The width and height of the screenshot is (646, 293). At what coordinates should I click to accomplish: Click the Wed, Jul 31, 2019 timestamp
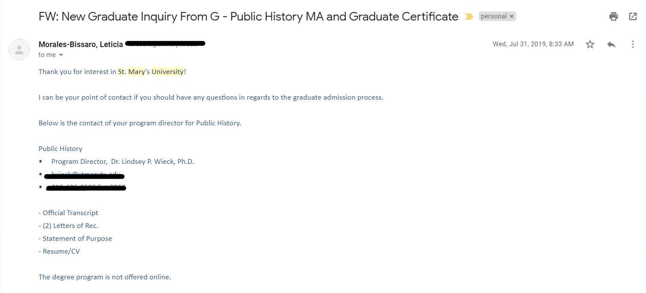point(533,44)
